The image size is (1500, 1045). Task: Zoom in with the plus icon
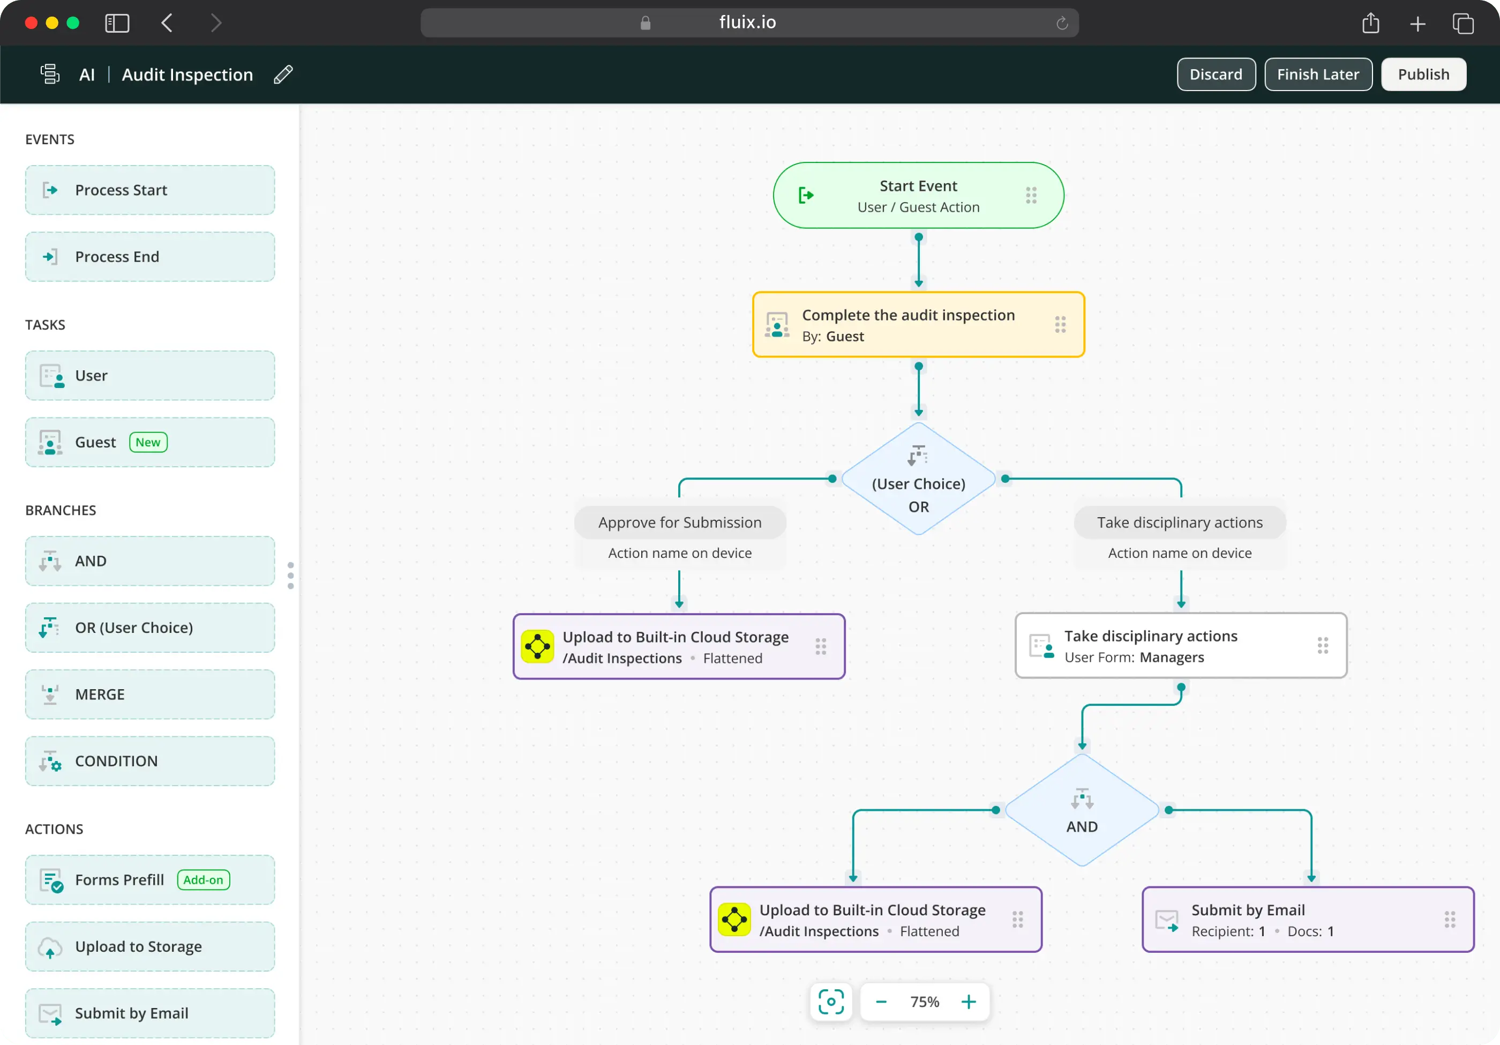pos(968,1001)
